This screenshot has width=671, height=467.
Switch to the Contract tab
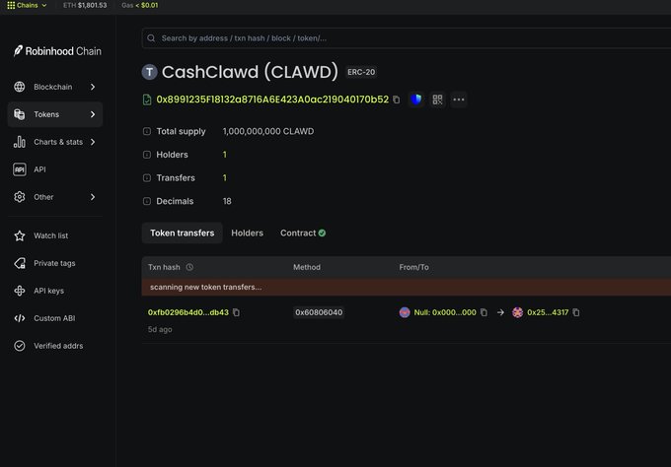303,233
